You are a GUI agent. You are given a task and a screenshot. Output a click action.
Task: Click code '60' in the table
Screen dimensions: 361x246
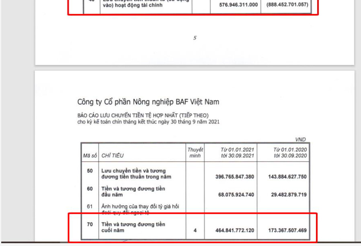pyautogui.click(x=90, y=189)
